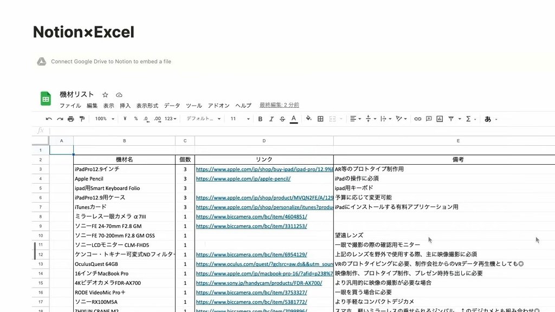Print the spreadsheet with printer icon
This screenshot has height=312, width=555.
71,119
